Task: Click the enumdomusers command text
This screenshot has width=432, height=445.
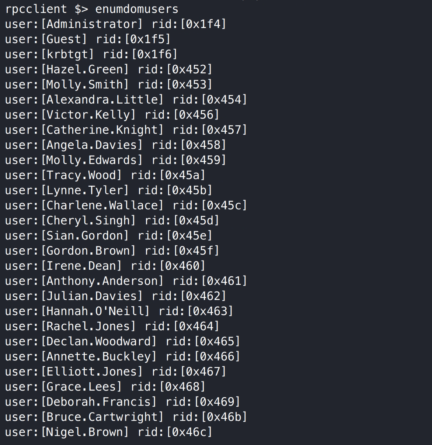Action: pyautogui.click(x=136, y=9)
